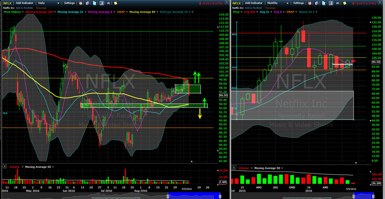Viewport: 385px width, 199px height.
Task: Open the sticky note icon on monthly chart
Action: coord(344,3)
